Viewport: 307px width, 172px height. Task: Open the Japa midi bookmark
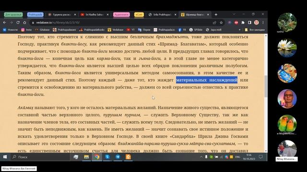(213, 30)
